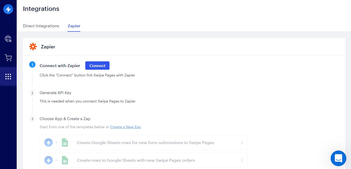The width and height of the screenshot is (351, 169).
Task: Open the domains globe icon in sidebar
Action: (x=8, y=39)
